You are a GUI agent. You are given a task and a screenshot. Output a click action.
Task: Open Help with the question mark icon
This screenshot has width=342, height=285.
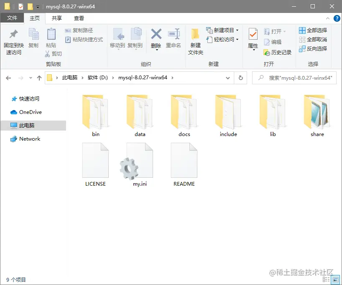coord(337,18)
